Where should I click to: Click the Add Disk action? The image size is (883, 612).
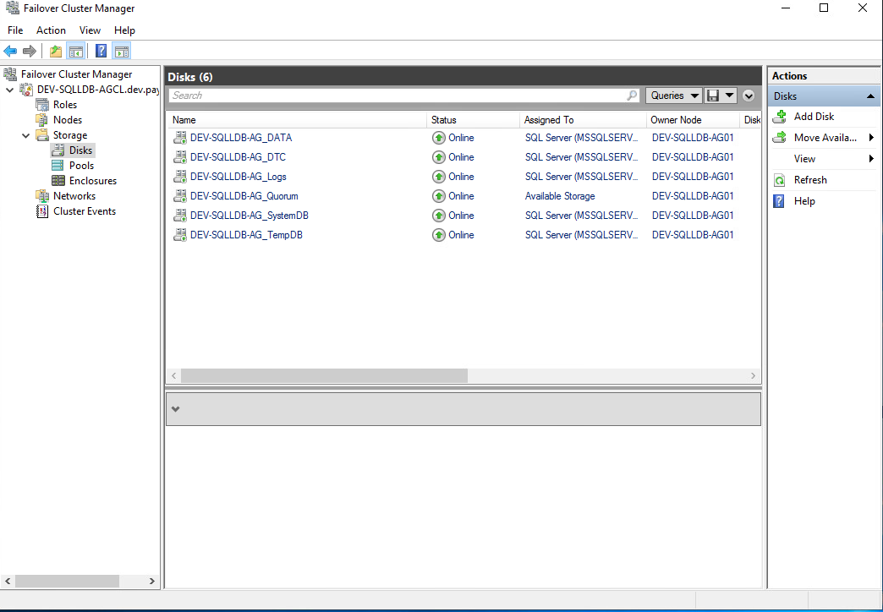(814, 117)
